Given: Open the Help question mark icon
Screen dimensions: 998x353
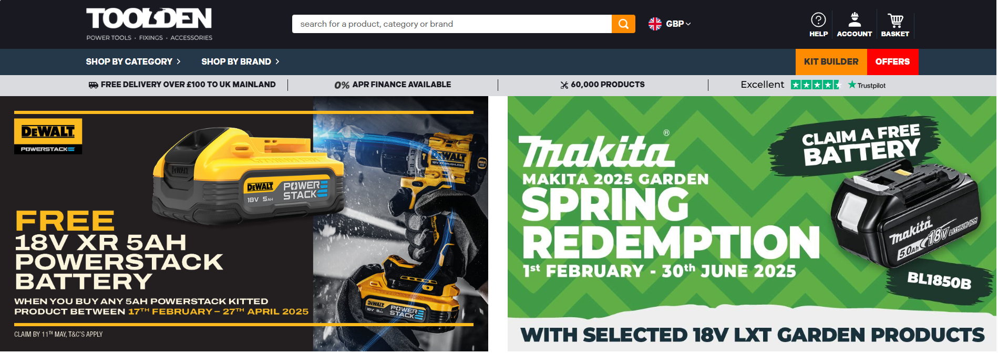Looking at the screenshot, I should [818, 20].
